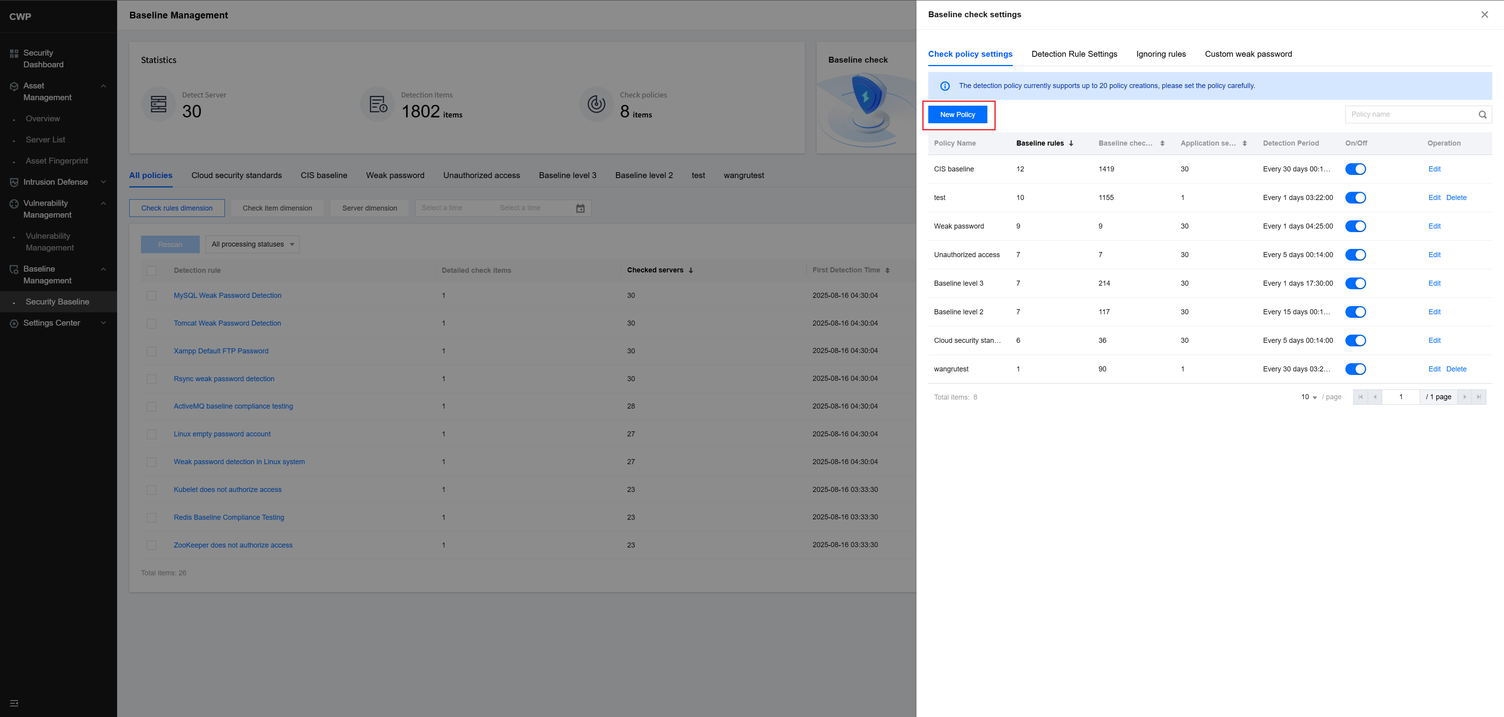Go to first page of policies
Image resolution: width=1504 pixels, height=717 pixels.
(1360, 397)
